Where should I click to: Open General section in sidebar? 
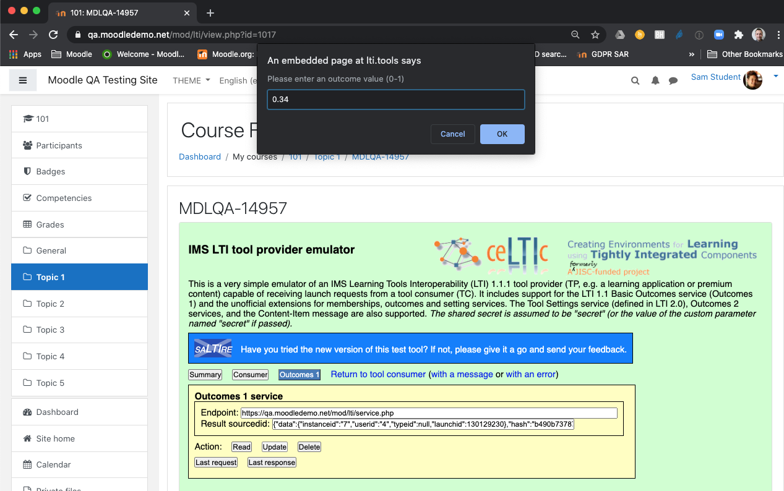pyautogui.click(x=79, y=250)
